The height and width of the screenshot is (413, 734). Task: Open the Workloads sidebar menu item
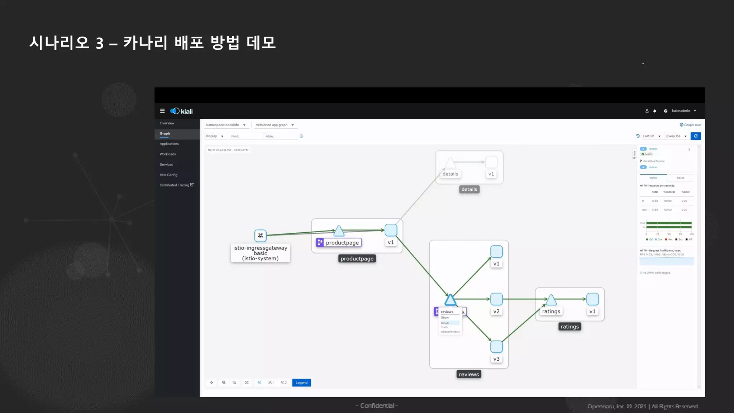point(168,154)
